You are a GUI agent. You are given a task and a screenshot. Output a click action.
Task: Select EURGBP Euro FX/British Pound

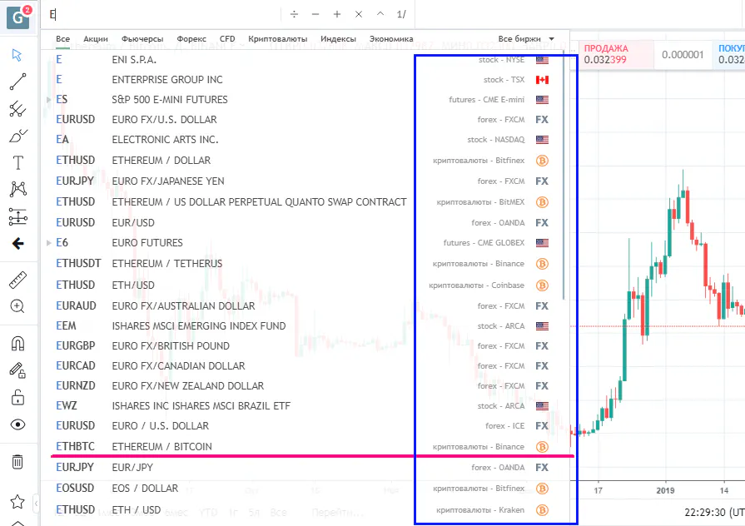click(305, 346)
